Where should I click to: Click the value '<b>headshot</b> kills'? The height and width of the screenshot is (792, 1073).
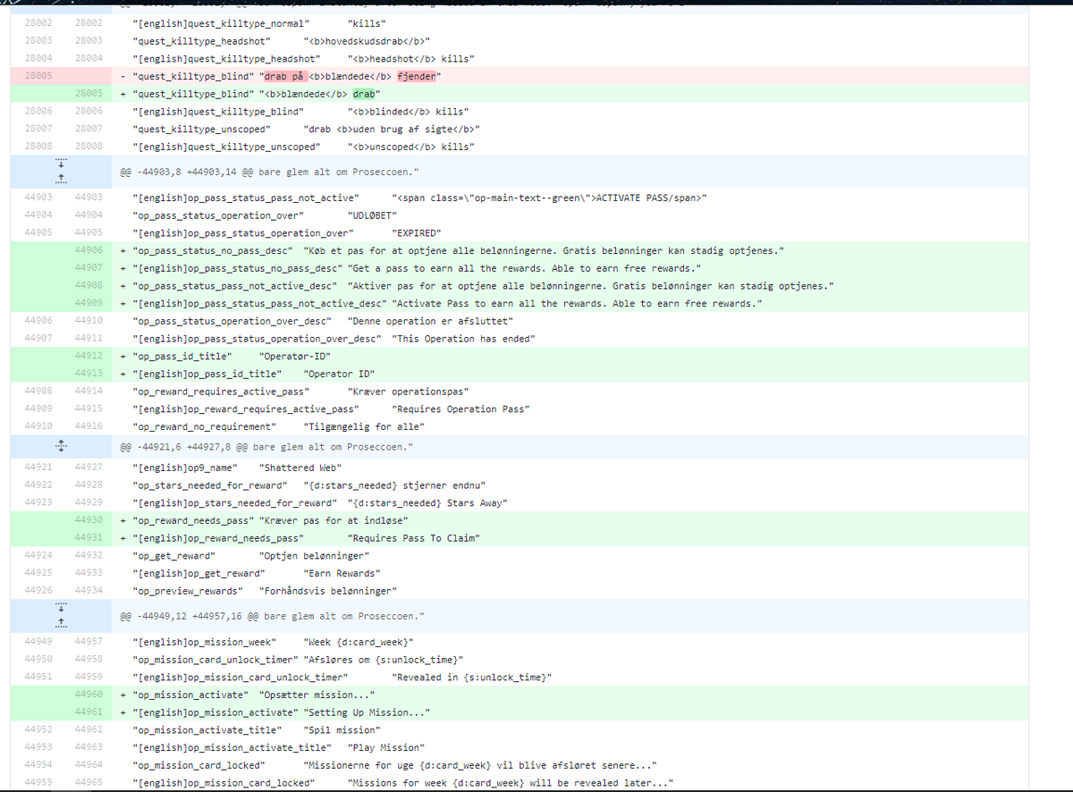click(410, 59)
